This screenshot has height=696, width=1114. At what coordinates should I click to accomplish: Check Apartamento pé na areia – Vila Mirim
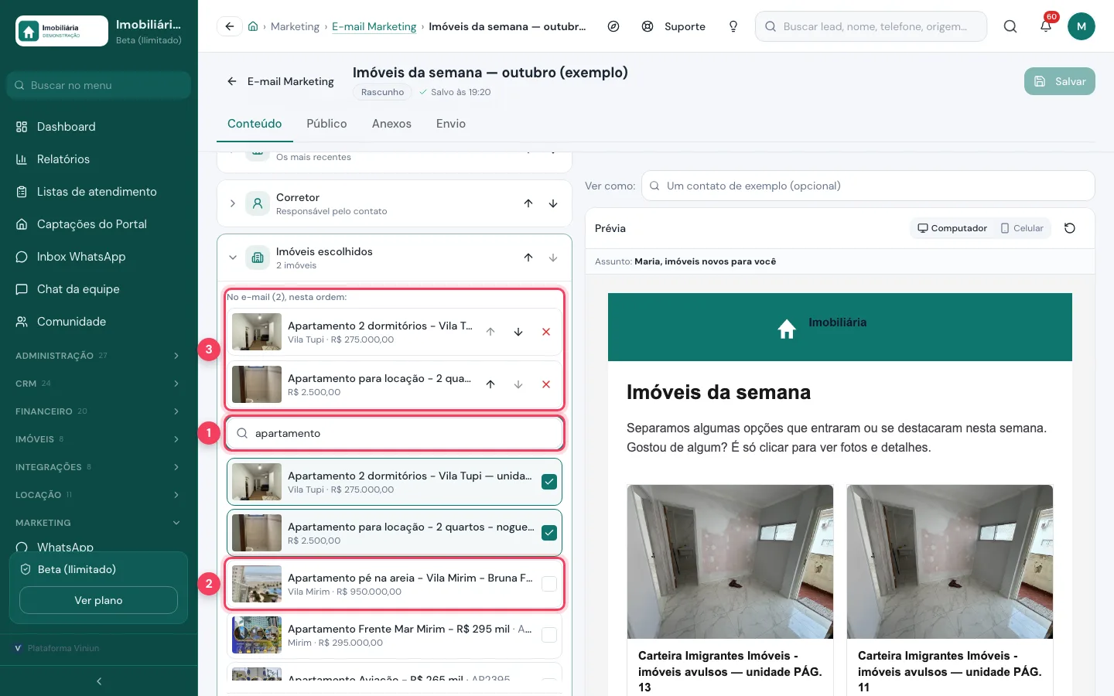click(549, 584)
